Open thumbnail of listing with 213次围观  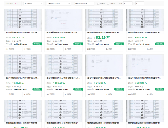pyautogui.click(x=23, y=65)
